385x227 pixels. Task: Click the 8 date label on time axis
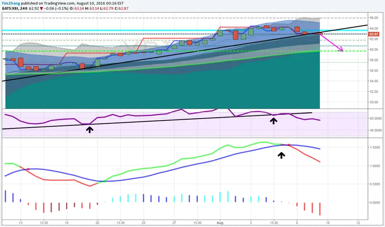click(x=297, y=223)
